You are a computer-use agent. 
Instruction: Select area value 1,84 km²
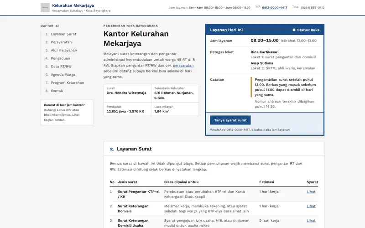(x=162, y=111)
